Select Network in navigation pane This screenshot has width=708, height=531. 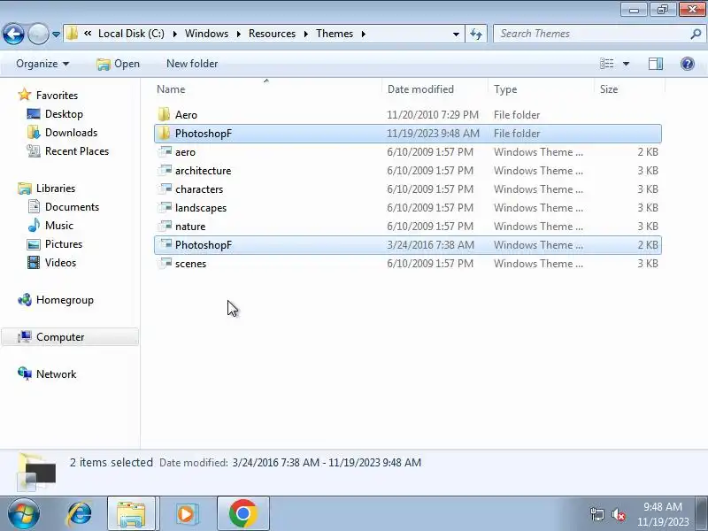coord(47,373)
